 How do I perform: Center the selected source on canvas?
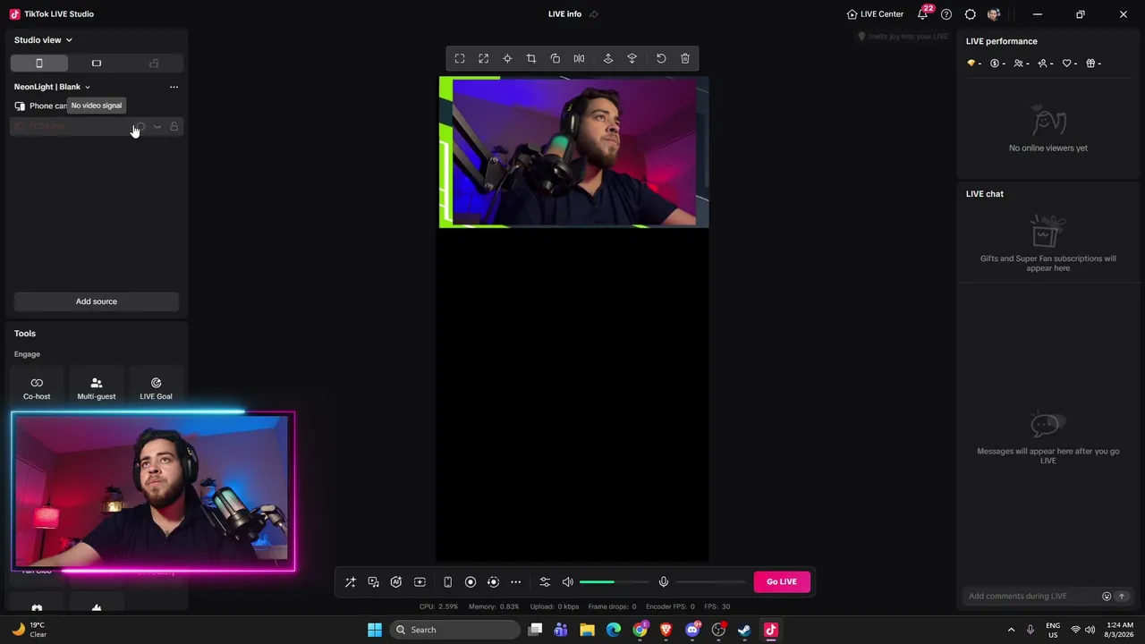(507, 59)
